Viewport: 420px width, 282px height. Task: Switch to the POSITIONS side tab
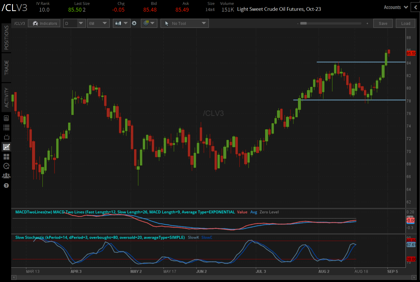[6, 38]
